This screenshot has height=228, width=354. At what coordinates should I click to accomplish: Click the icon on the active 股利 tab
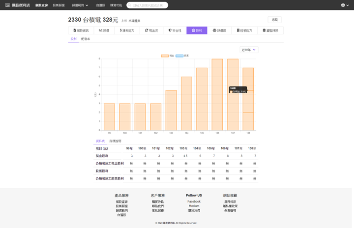pyautogui.click(x=194, y=30)
